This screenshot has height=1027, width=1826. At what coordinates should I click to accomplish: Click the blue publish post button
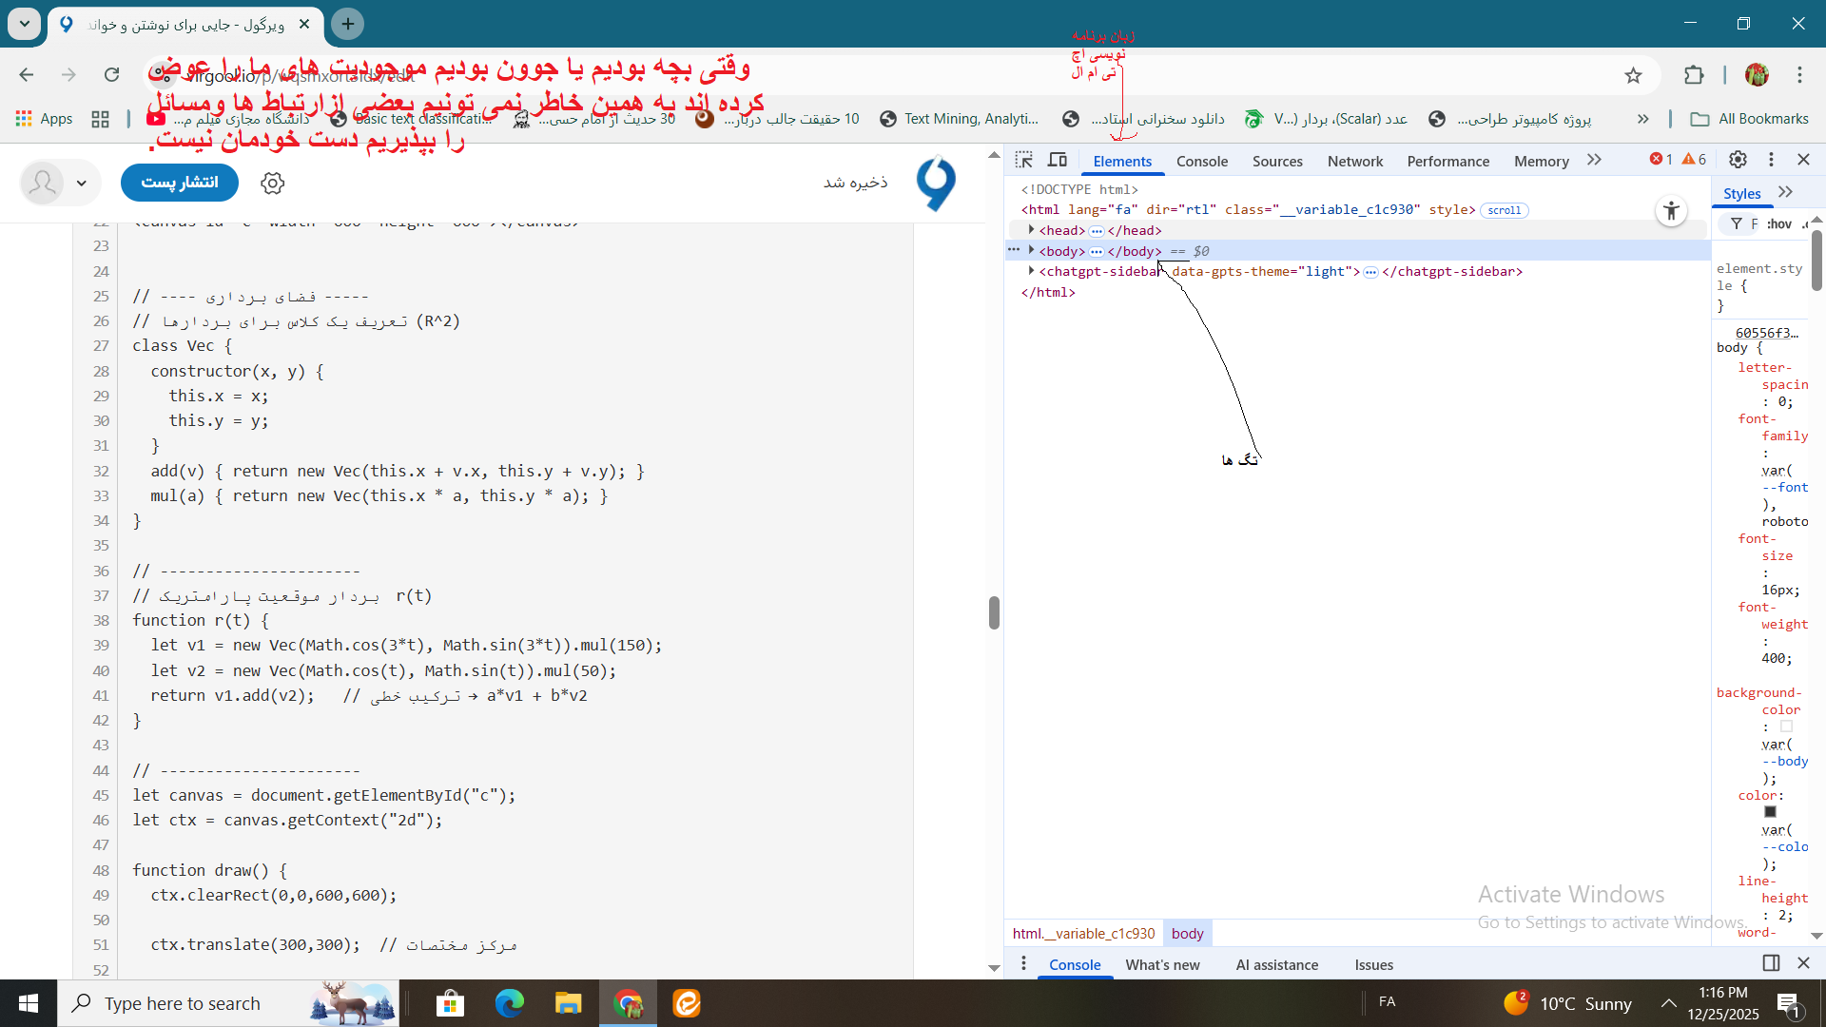coord(180,183)
